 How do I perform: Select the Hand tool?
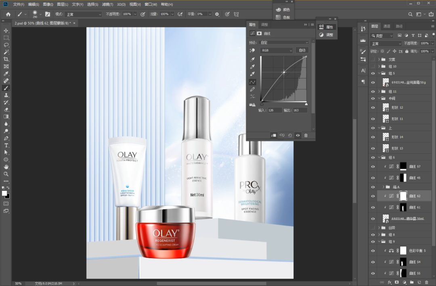point(6,167)
